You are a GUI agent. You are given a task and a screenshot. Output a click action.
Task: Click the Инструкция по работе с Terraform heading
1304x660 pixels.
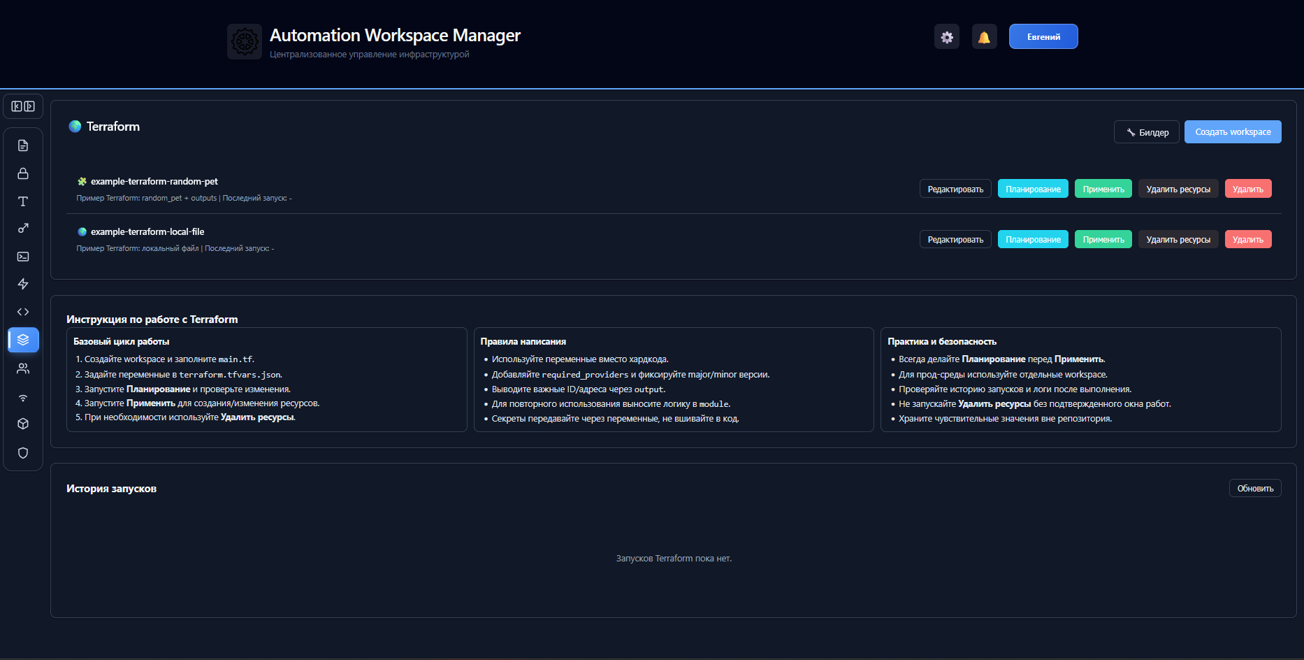tap(152, 320)
